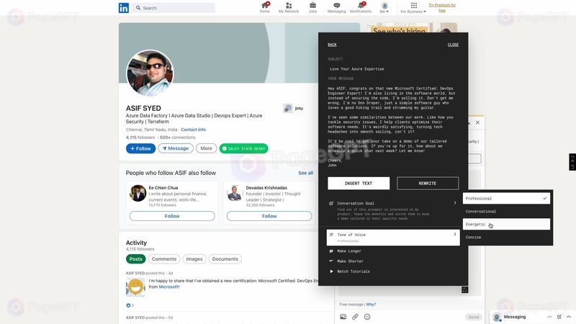See all people also followed
This screenshot has height=324, width=576.
pos(305,173)
